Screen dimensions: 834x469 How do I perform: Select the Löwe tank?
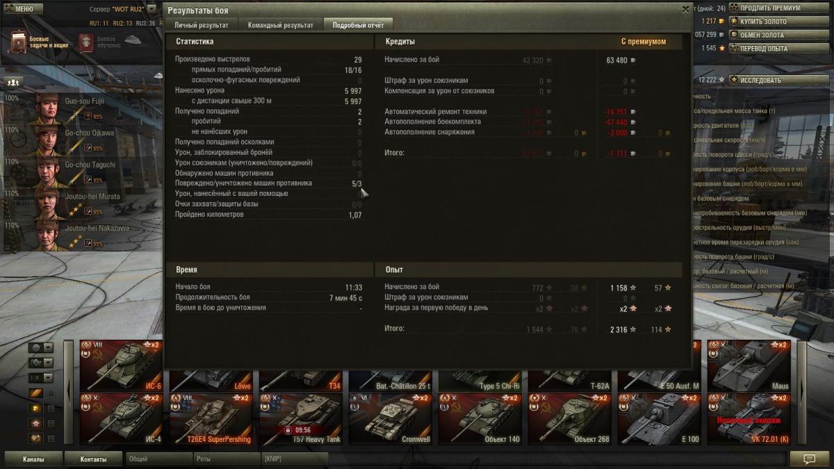click(x=211, y=381)
